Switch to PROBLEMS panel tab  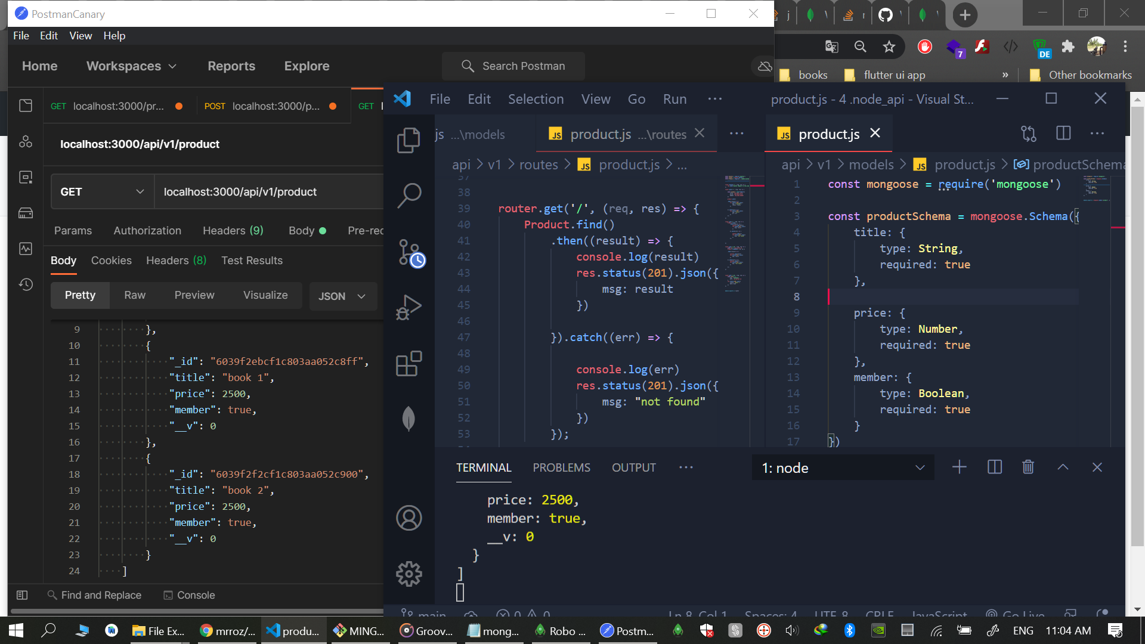pyautogui.click(x=561, y=467)
